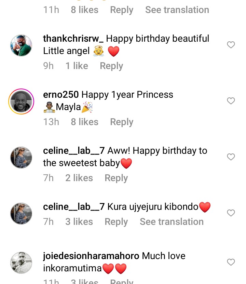The width and height of the screenshot is (246, 284).
Task: Open the thankchrisrw_ username link
Action: (x=73, y=39)
